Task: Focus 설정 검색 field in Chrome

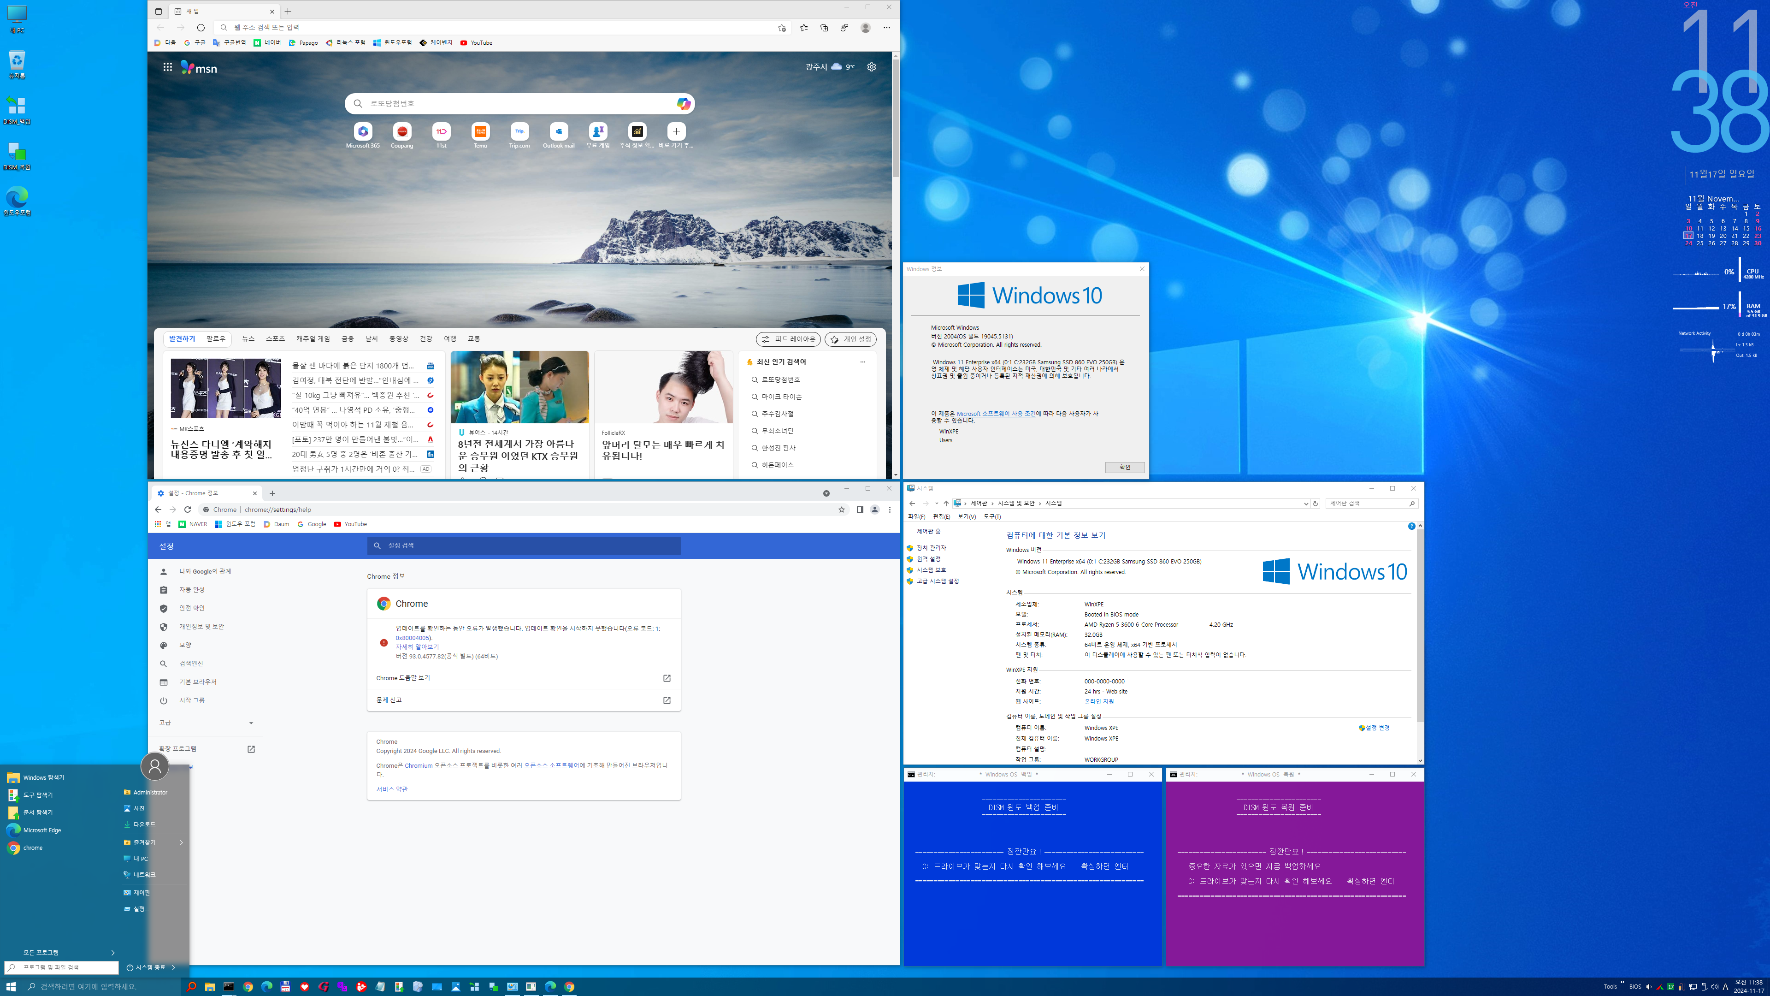Action: [x=524, y=545]
